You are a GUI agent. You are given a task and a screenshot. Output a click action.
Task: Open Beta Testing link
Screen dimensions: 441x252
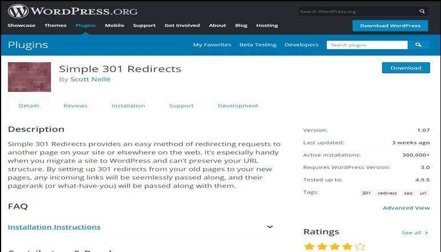258,45
